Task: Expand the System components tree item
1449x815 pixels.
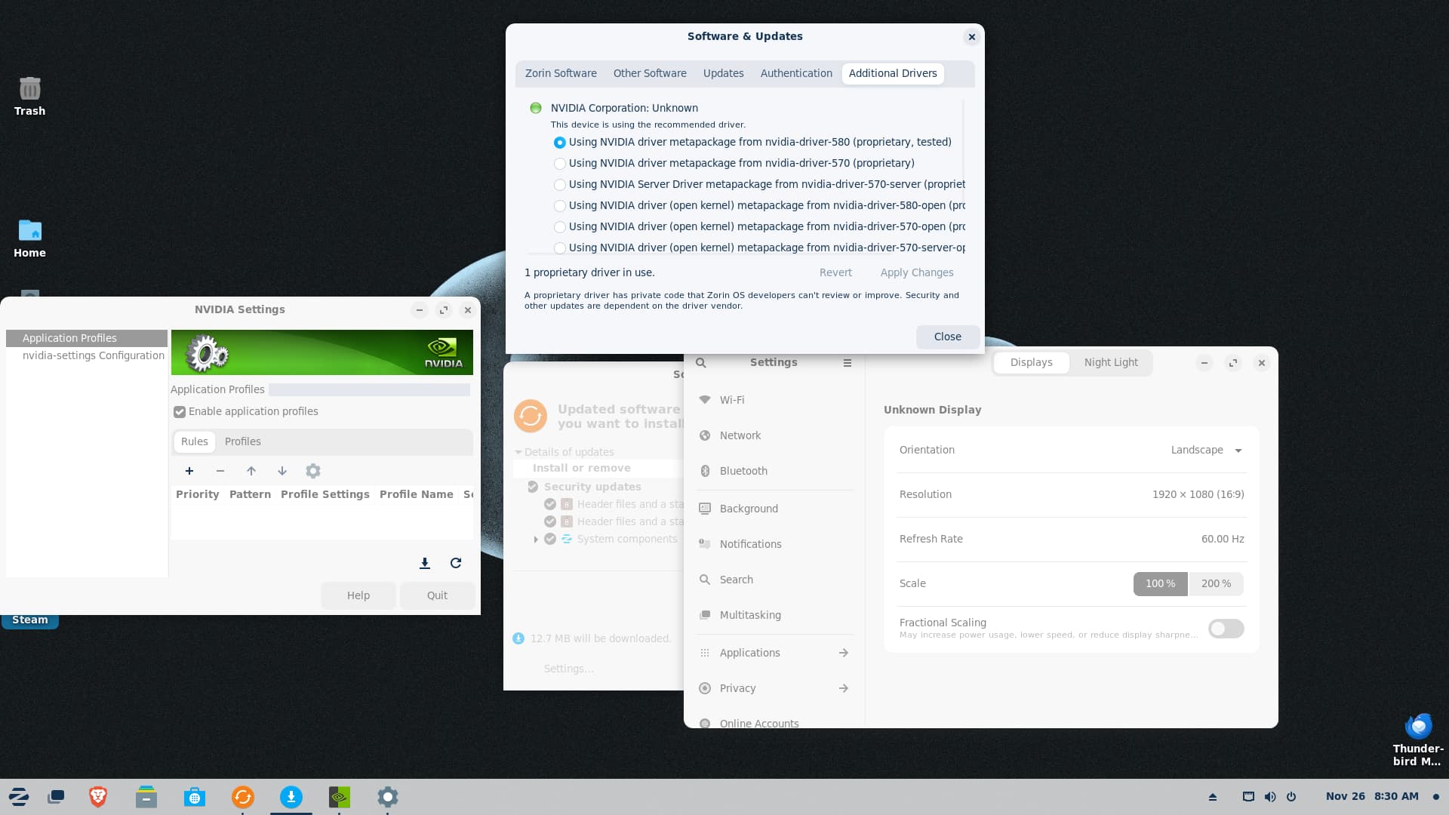Action: [x=536, y=540]
